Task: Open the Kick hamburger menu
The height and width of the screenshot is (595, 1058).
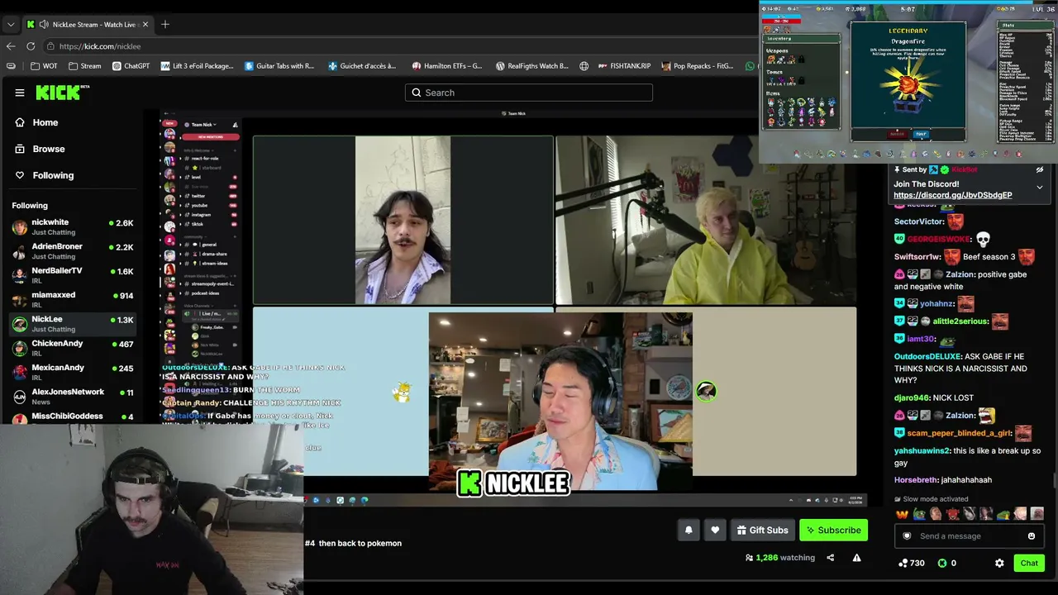Action: point(20,93)
